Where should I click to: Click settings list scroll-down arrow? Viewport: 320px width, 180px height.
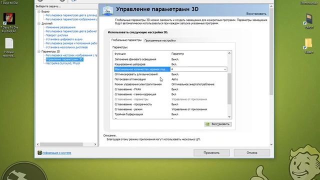point(229,116)
